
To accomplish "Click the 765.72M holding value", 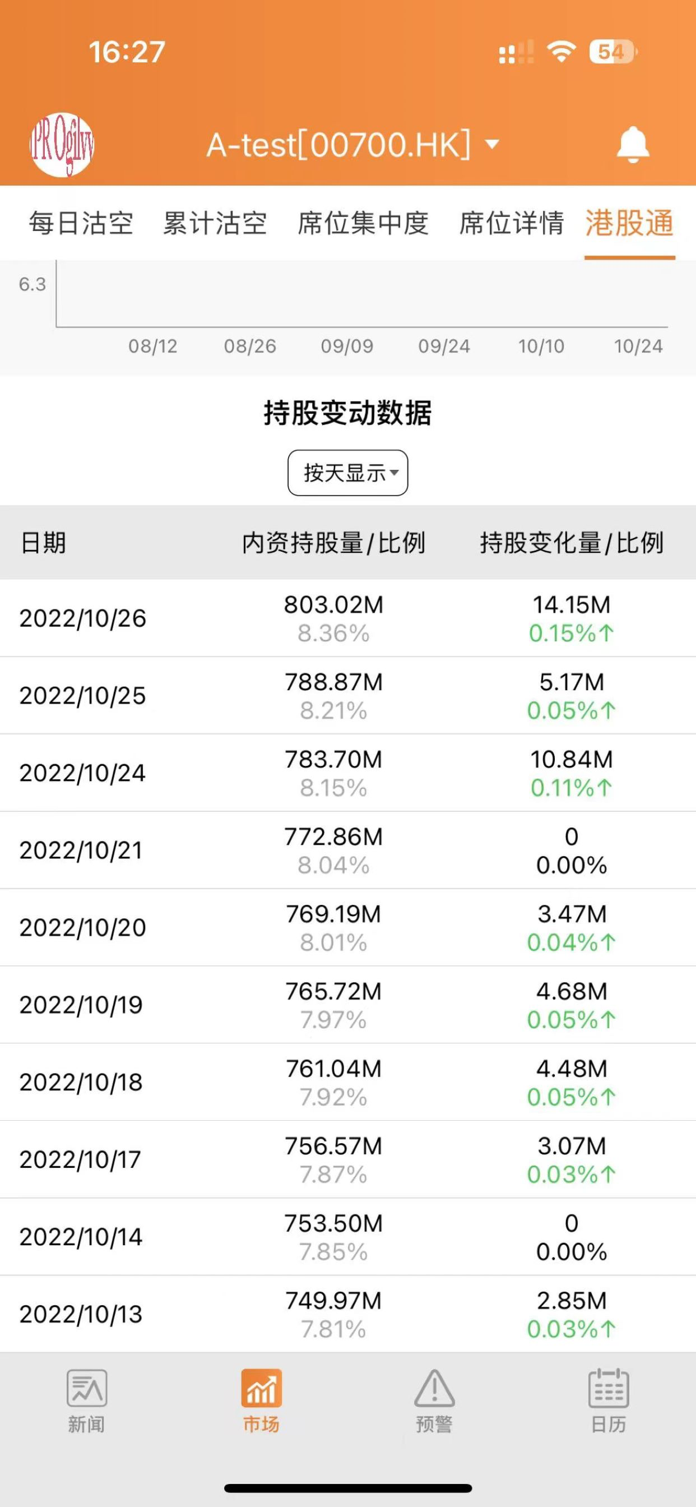I will pyautogui.click(x=333, y=991).
